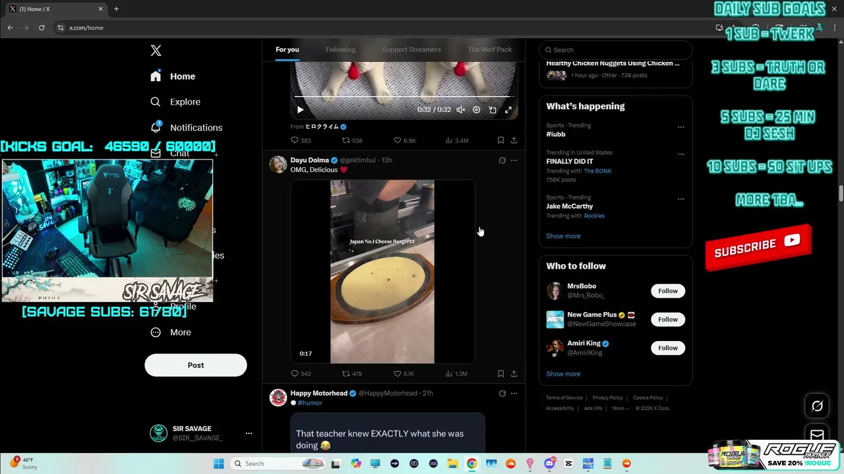Play the Japan No.1 Cheese Burger video
Image resolution: width=844 pixels, height=474 pixels.
tap(382, 271)
